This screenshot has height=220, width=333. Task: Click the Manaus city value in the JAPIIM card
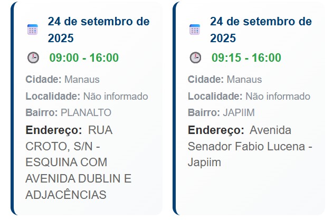pos(244,80)
